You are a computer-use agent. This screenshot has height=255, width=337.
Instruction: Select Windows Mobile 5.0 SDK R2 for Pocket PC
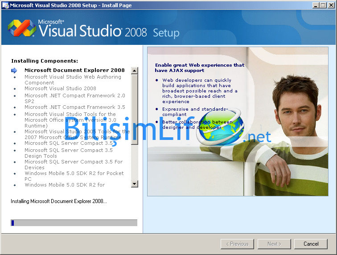click(x=74, y=176)
